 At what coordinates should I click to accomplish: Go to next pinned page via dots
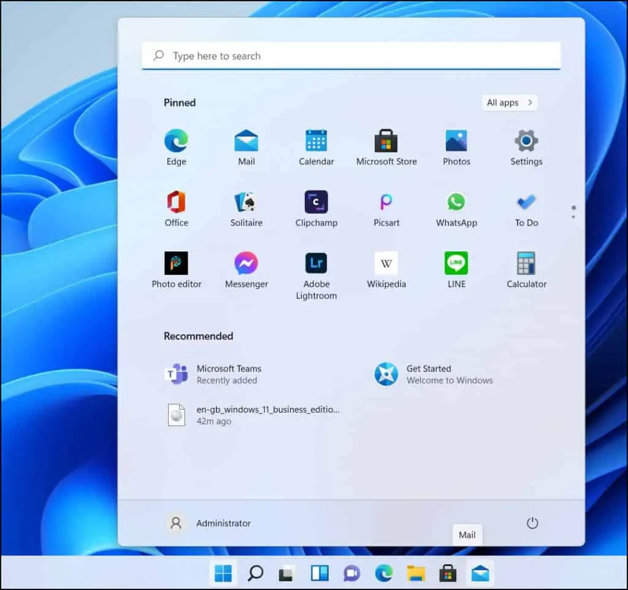pos(573,216)
